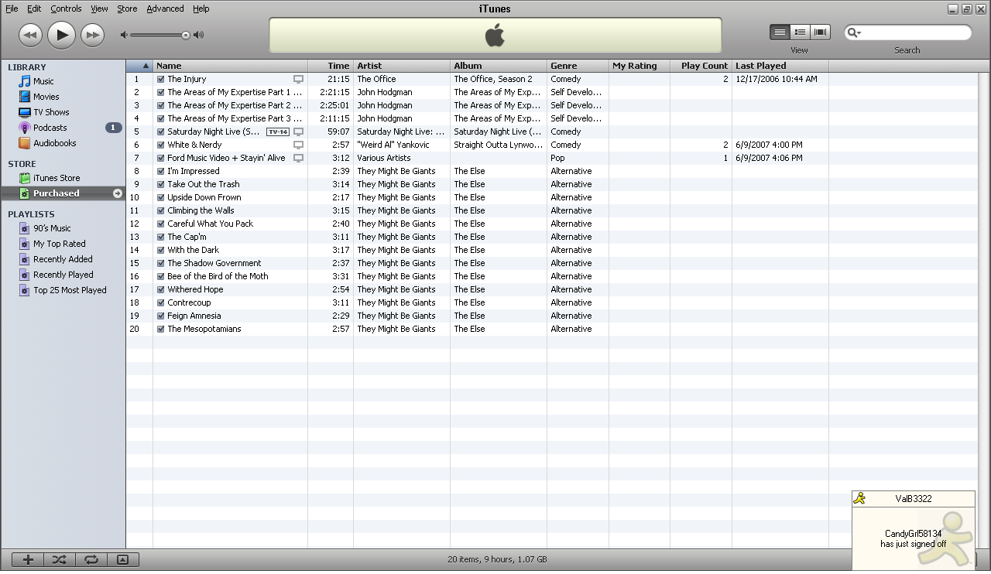Uncheck The Shadow Government checkbox

tap(160, 263)
